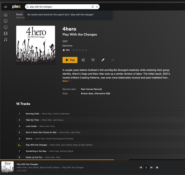
Task: Shuffle the album tracks
Action: [83, 60]
